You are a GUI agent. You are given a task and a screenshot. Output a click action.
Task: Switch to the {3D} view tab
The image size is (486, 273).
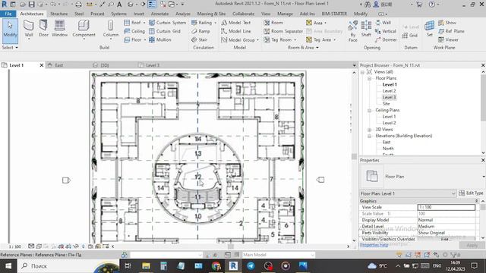tap(105, 65)
